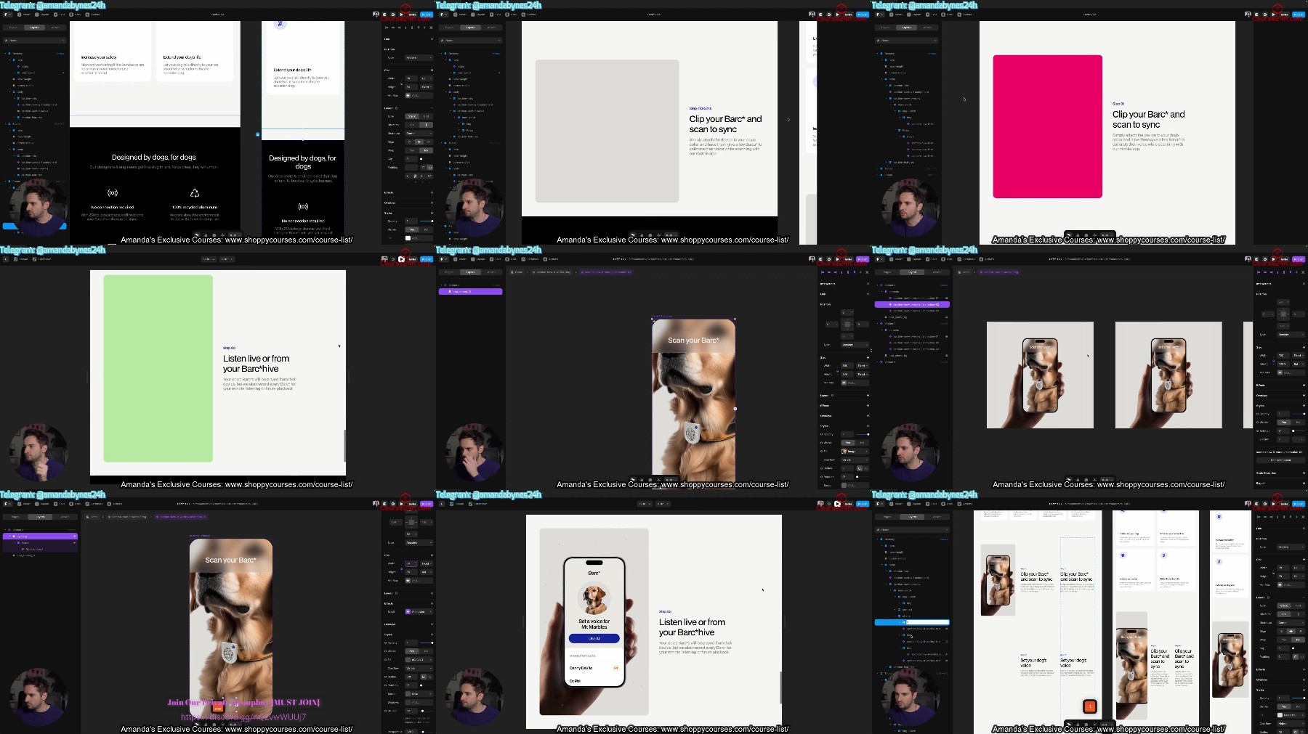
Task: Switch to Assets tab in orange-badge frame
Action: [x=937, y=517]
